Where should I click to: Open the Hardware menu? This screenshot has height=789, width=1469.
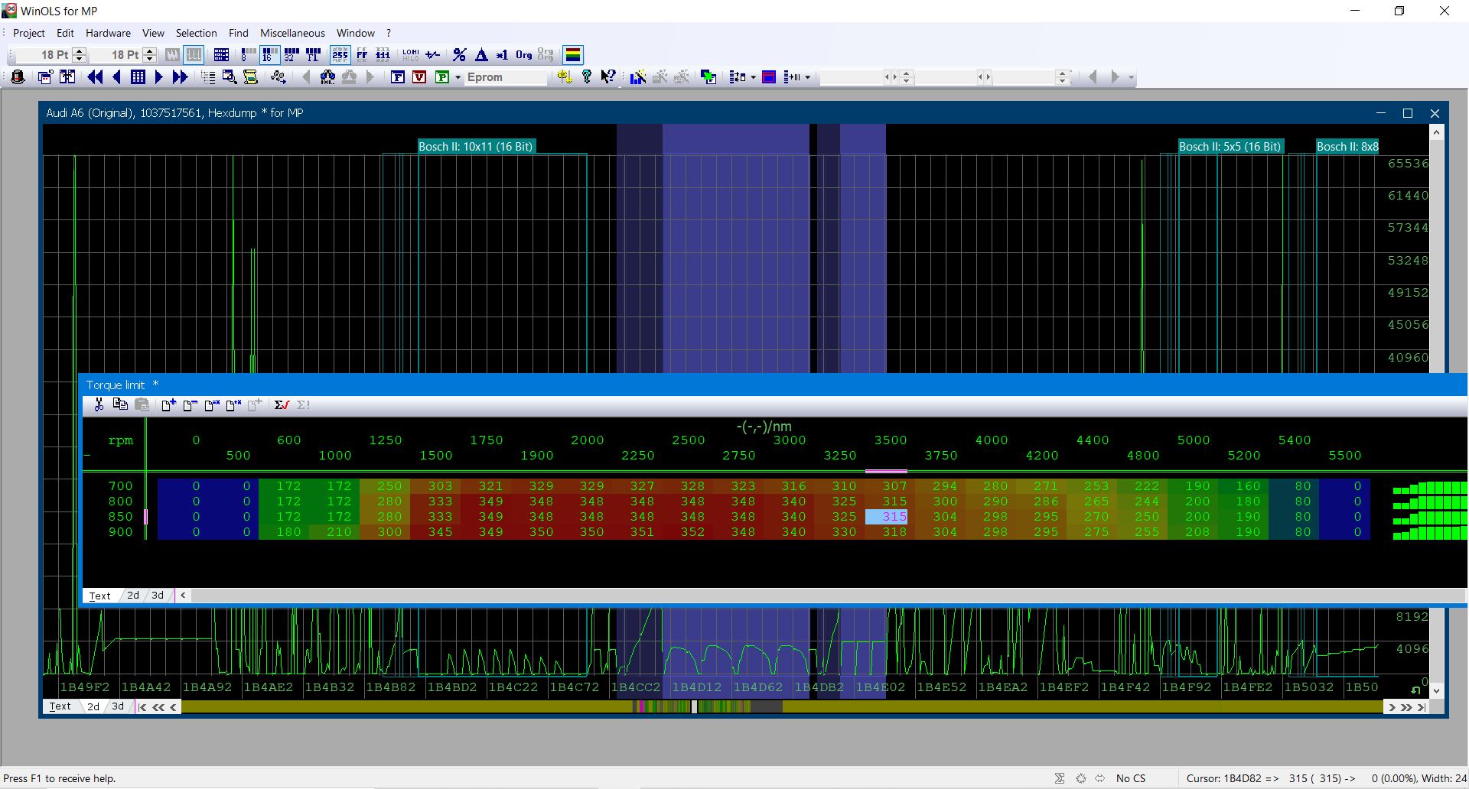[108, 33]
